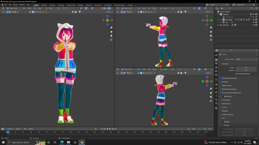Collapse the Collection tree item
The height and width of the screenshot is (145, 259).
coord(218,14)
